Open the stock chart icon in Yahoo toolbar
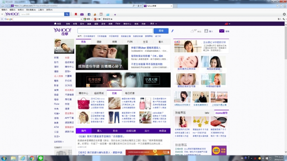Image resolution: width=287 pixels, height=161 pixels. (x=108, y=14)
